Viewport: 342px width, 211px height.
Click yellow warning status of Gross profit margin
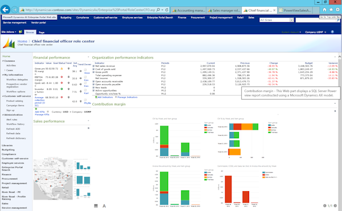(x=62, y=69)
